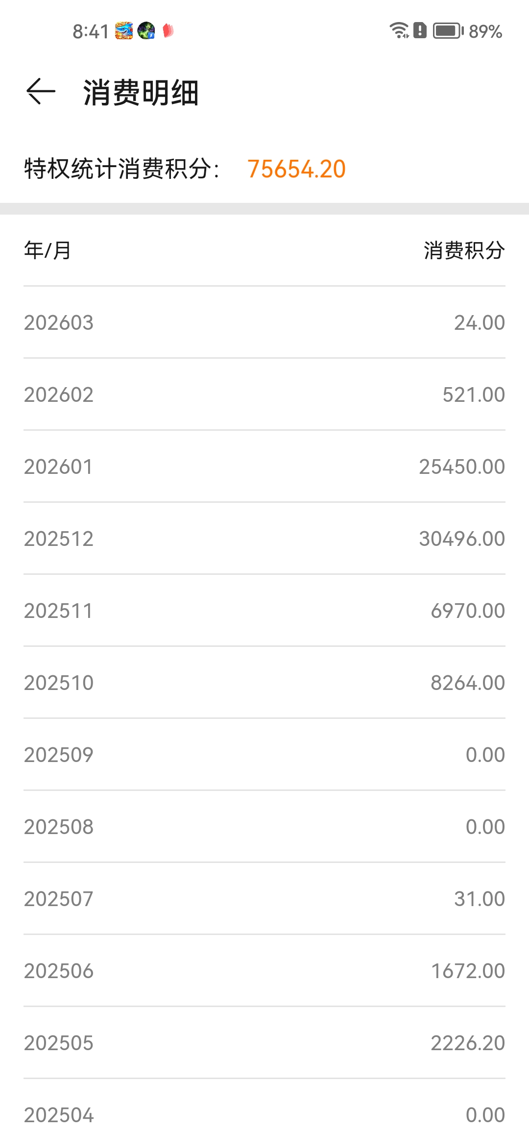
Task: Tap the 8264.00 points for 202510
Action: [467, 683]
